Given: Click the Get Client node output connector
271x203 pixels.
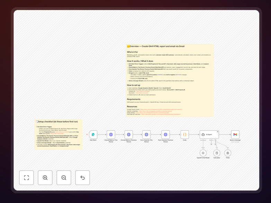Looking at the screenshot, I should click(98, 135).
